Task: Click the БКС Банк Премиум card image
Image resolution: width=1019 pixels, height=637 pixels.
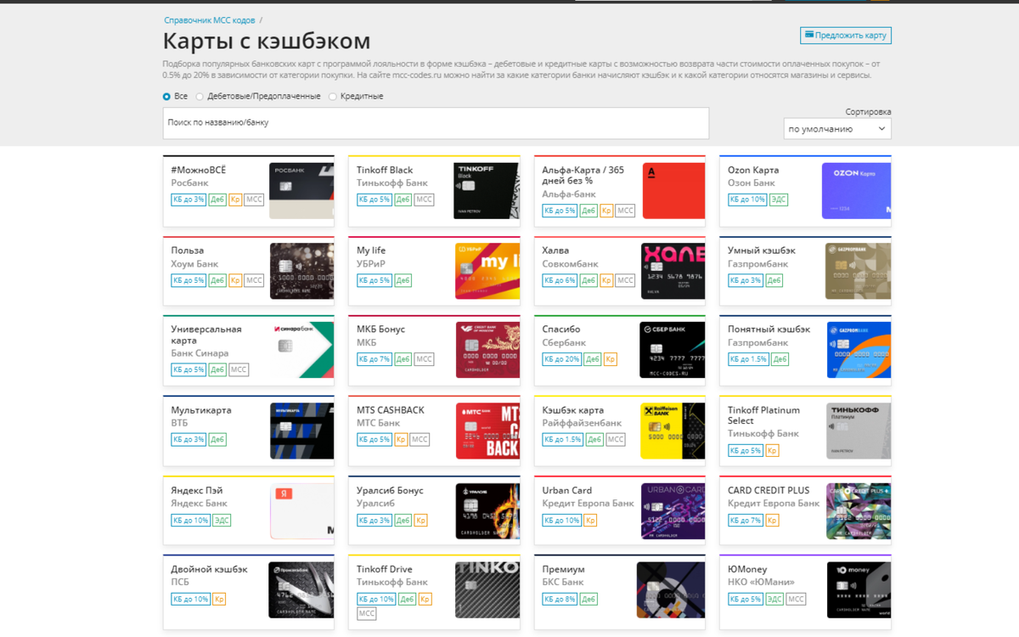Action: point(671,590)
